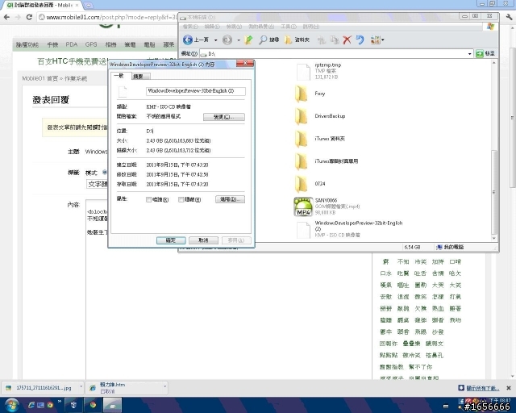Insert the 大笑 emoticon link
The width and height of the screenshot is (516, 413).
pyautogui.click(x=455, y=286)
